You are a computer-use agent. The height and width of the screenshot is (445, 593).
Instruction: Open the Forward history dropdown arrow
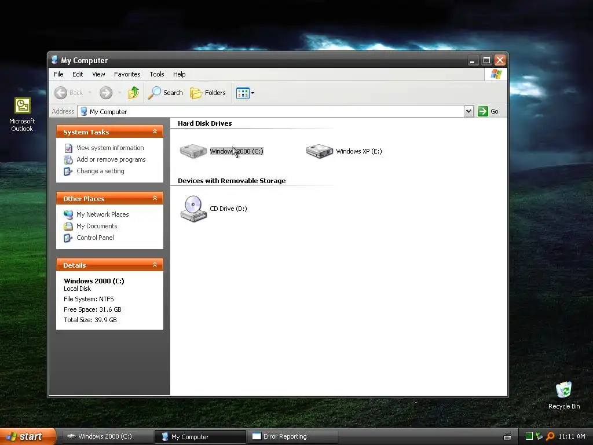click(119, 93)
